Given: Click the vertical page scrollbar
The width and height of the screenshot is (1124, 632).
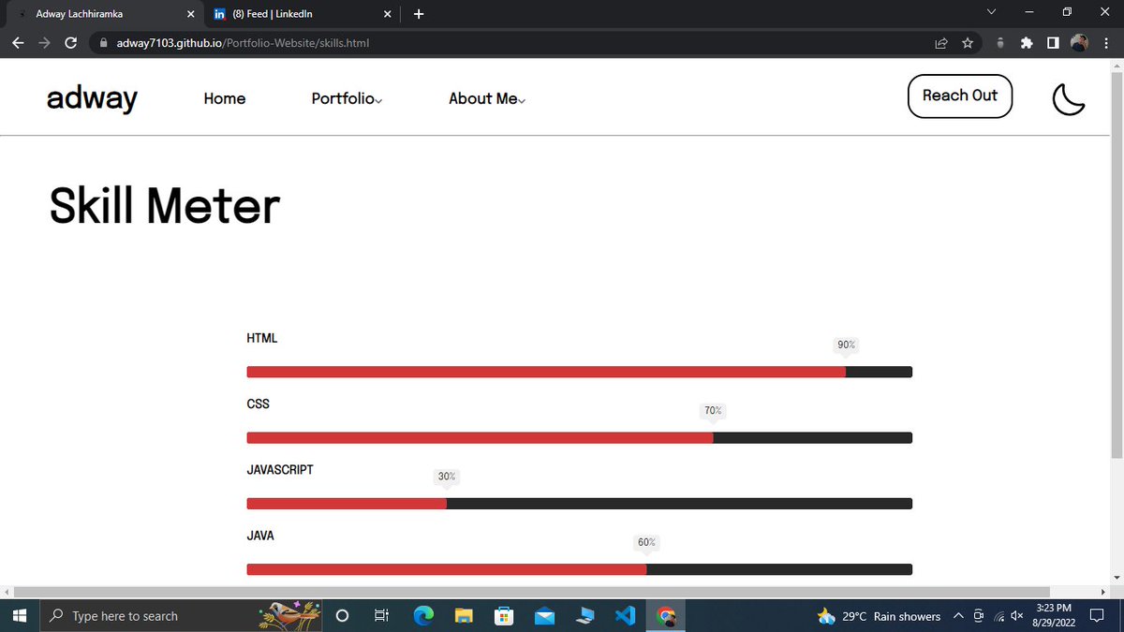Looking at the screenshot, I should tap(1116, 267).
